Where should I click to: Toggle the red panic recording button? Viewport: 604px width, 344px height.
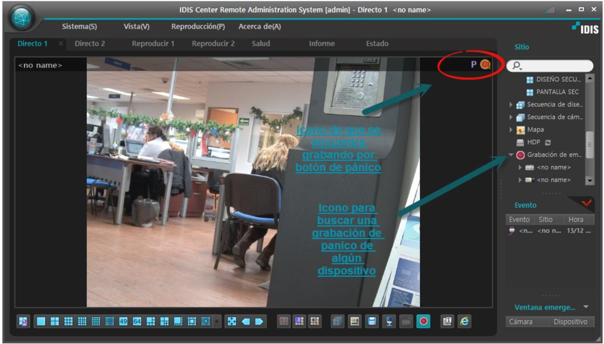[x=423, y=321]
